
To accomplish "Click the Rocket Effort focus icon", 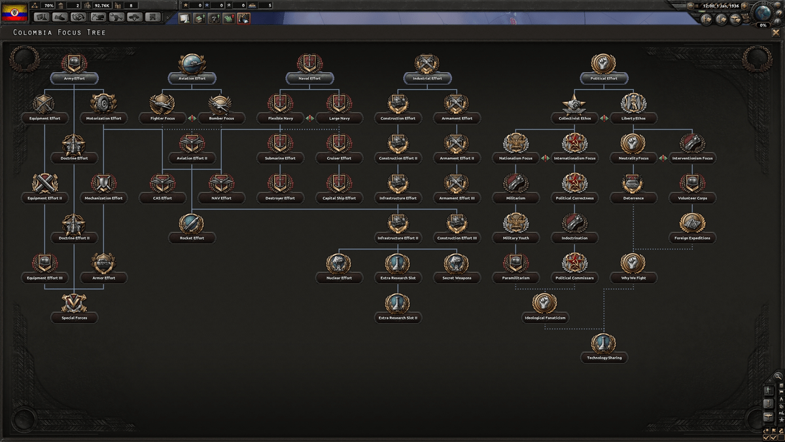I will (x=191, y=223).
